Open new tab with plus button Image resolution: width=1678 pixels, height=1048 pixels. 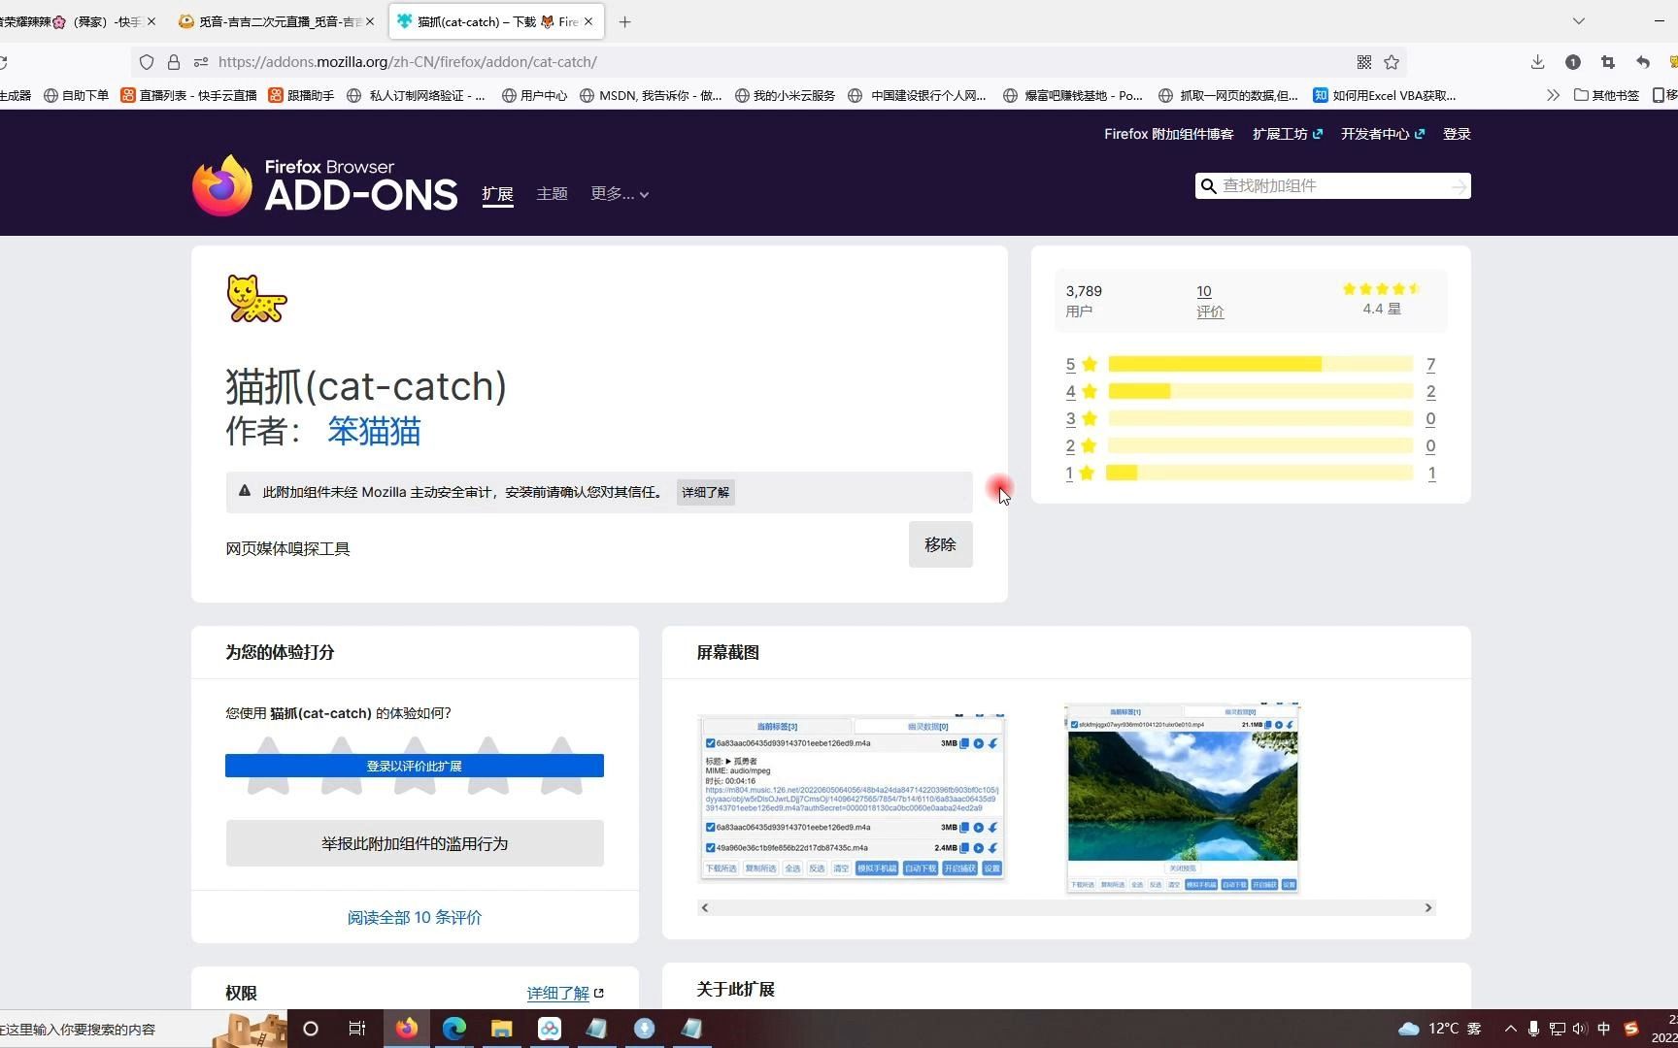click(x=624, y=21)
